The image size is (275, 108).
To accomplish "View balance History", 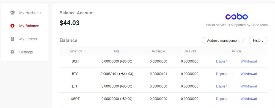I will tap(258, 40).
